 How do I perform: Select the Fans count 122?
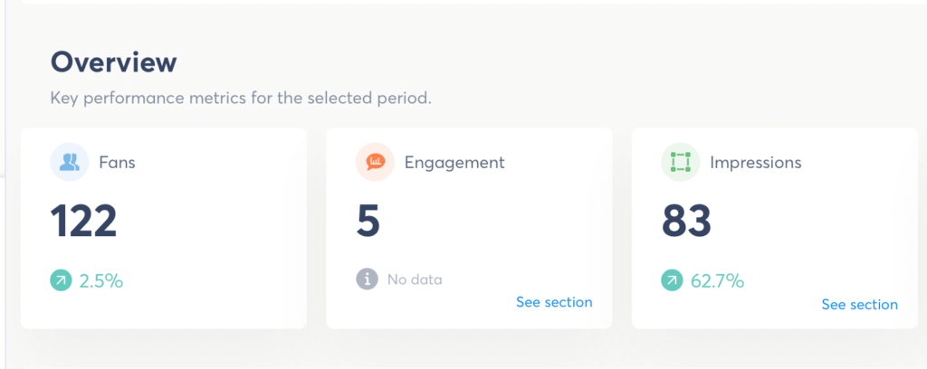(84, 222)
